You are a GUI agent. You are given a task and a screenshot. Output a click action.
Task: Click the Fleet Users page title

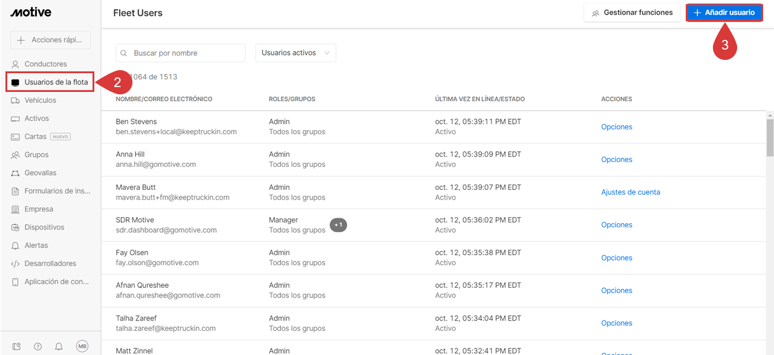pyautogui.click(x=138, y=13)
